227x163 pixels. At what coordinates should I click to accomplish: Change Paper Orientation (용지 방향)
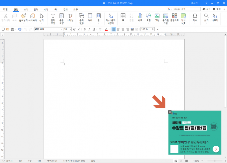click(81, 19)
